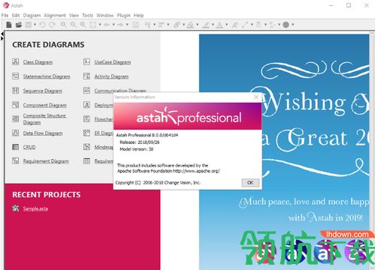The width and height of the screenshot is (375, 270).
Task: Open the Statemachine Diagram link
Action: [47, 76]
